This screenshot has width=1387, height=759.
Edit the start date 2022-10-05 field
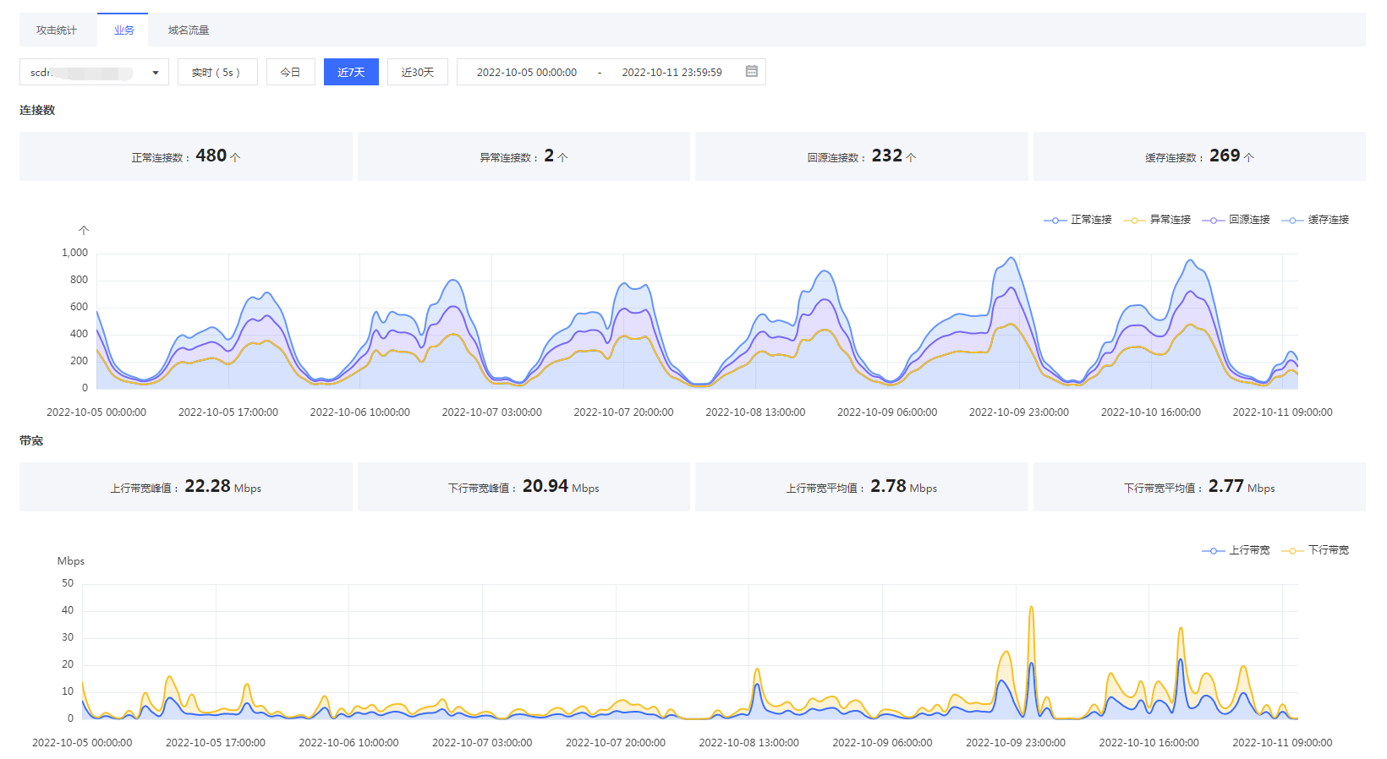[x=526, y=73]
